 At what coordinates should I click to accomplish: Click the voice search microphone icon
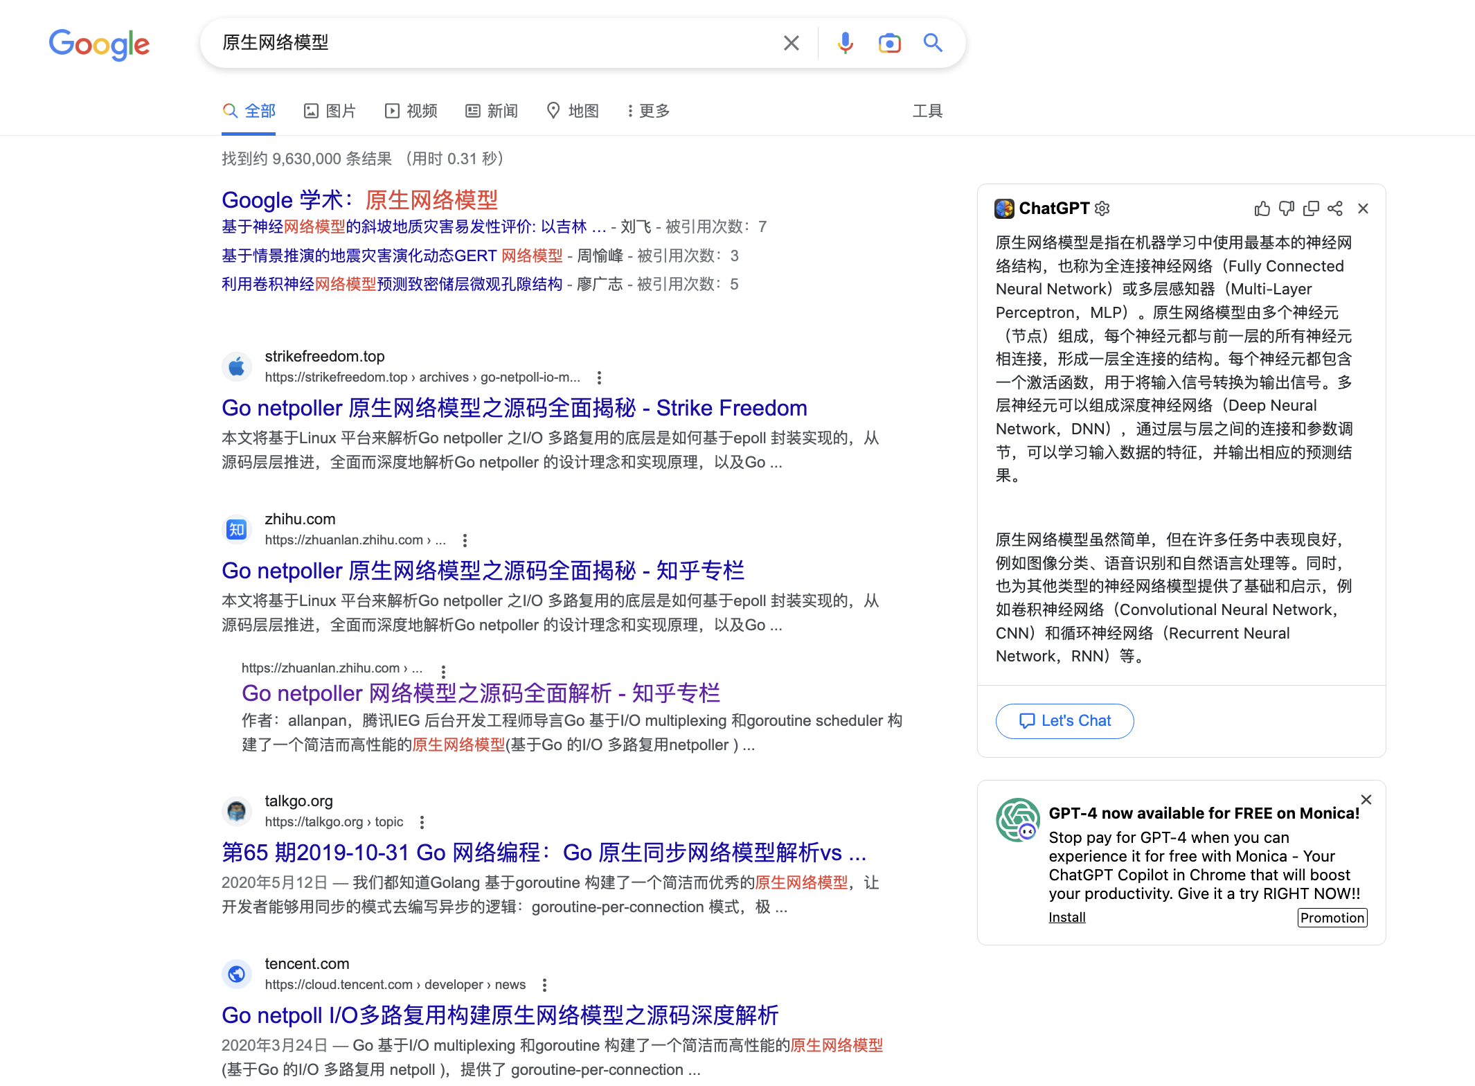pyautogui.click(x=845, y=43)
